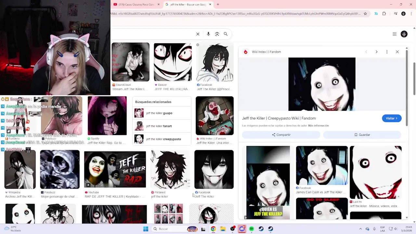The image size is (416, 234).
Task: Click the taskbar Buscar search box
Action: (x=175, y=229)
